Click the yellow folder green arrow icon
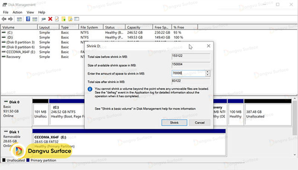Image resolution: width=298 pixels, height=170 pixels. pos(63,19)
